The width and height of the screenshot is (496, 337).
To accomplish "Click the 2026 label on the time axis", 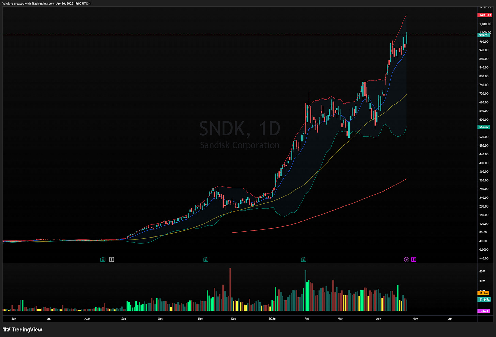I will (x=272, y=319).
